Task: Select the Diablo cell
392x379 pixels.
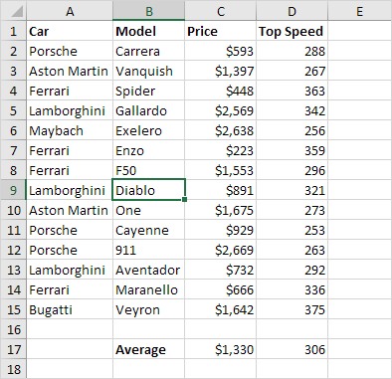Action: click(x=148, y=190)
